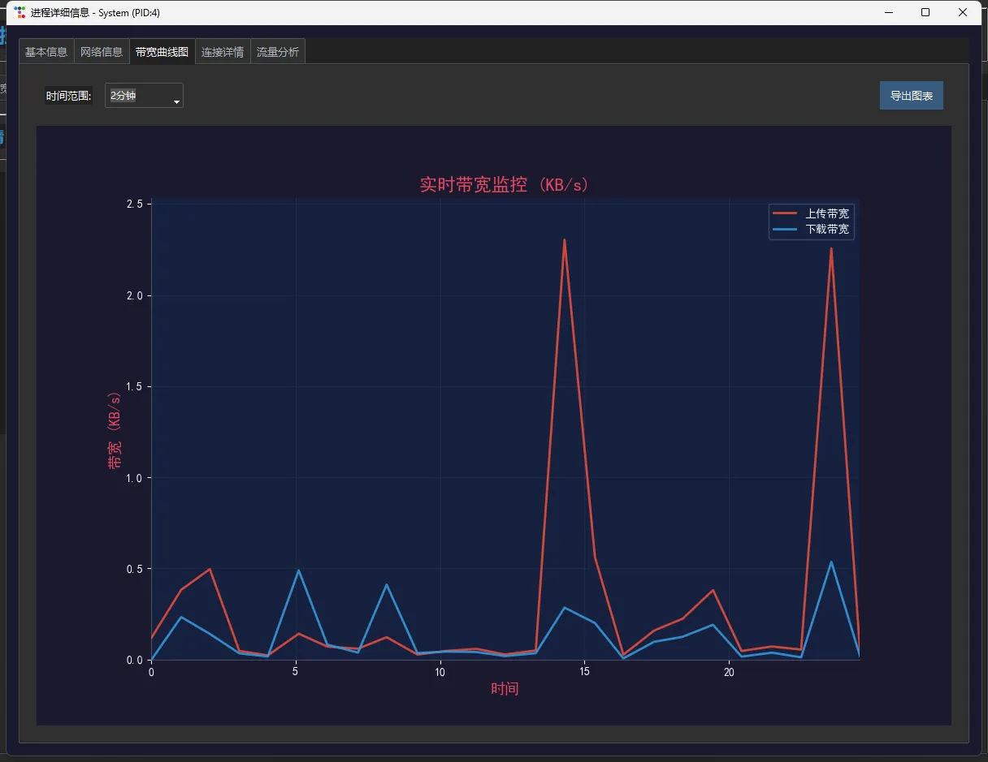The image size is (988, 762).
Task: Click the 导出图表 button
Action: pos(912,96)
